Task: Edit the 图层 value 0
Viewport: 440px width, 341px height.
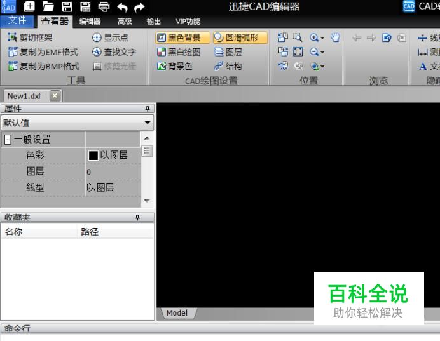Action: (x=113, y=171)
